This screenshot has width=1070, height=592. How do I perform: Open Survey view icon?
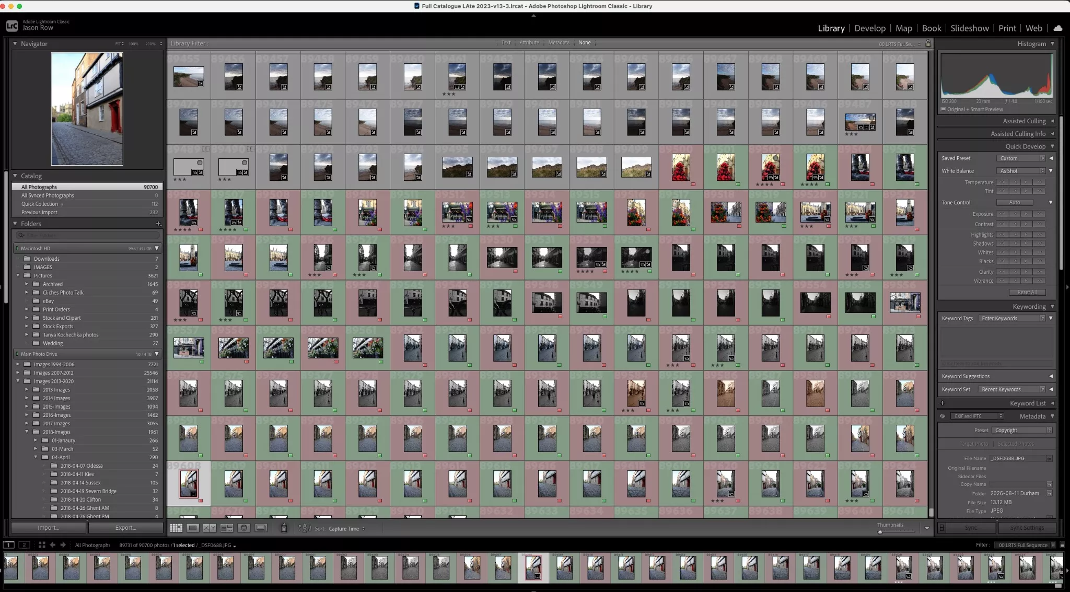click(227, 528)
